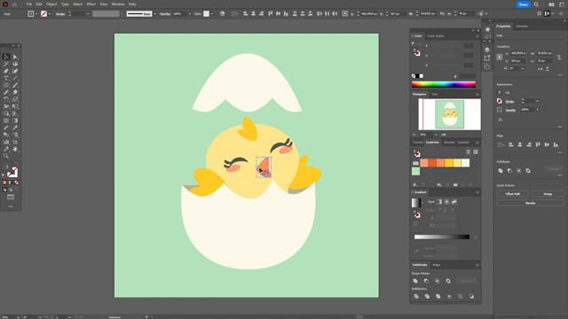This screenshot has height=319, width=568.
Task: Select the Line Segment tool
Action: [x=15, y=78]
